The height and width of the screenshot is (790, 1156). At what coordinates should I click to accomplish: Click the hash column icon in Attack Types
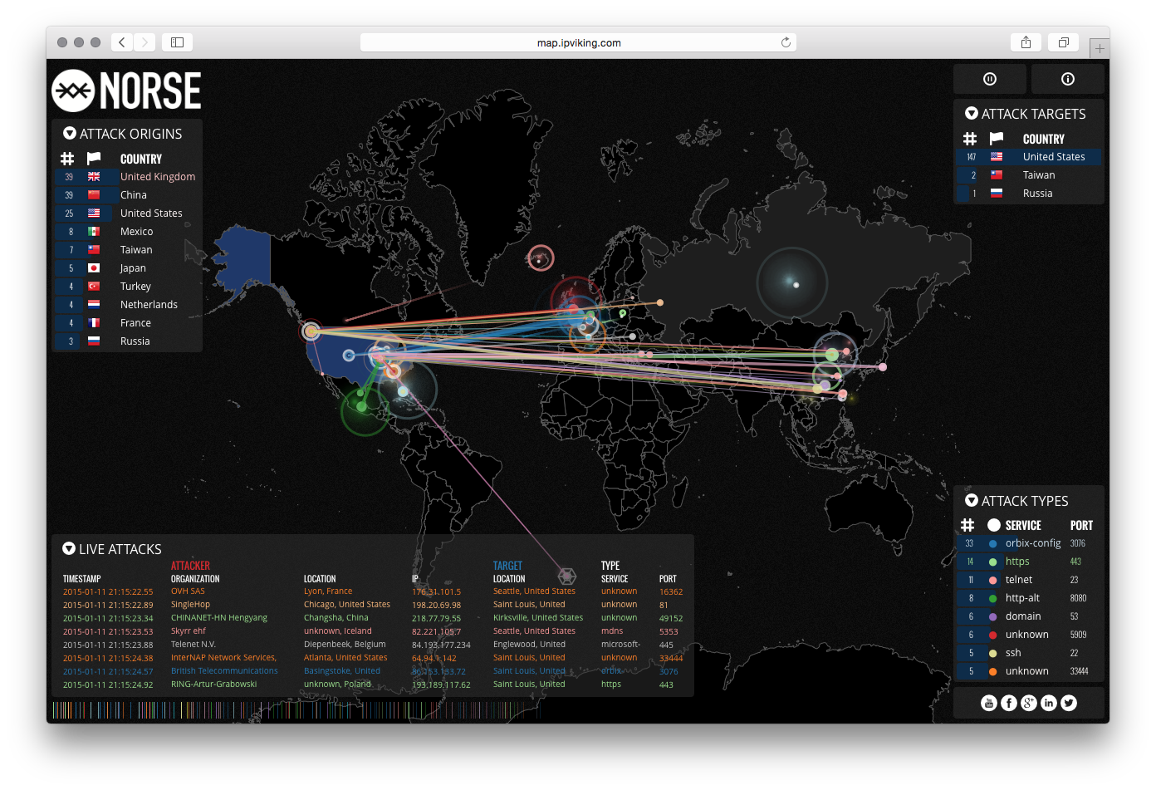967,525
